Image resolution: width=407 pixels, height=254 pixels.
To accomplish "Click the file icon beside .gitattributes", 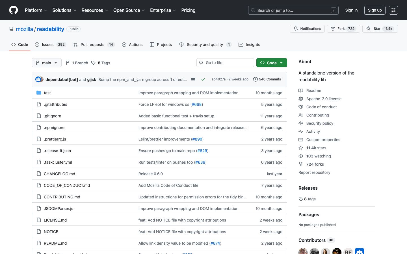I will [39, 104].
